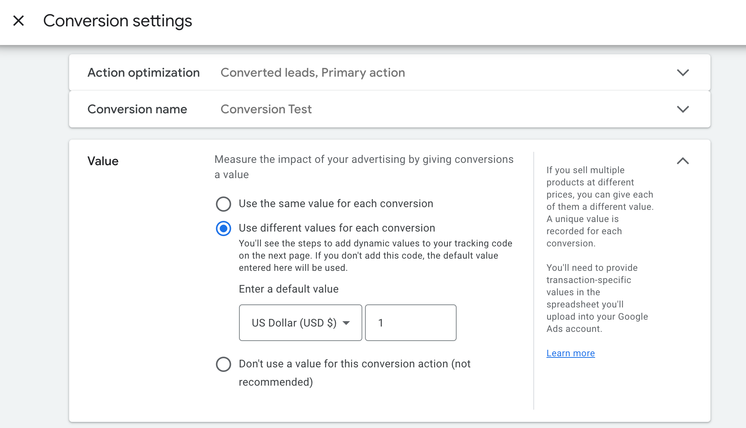Expand the Action optimization section chevron
The width and height of the screenshot is (746, 428).
pos(683,72)
